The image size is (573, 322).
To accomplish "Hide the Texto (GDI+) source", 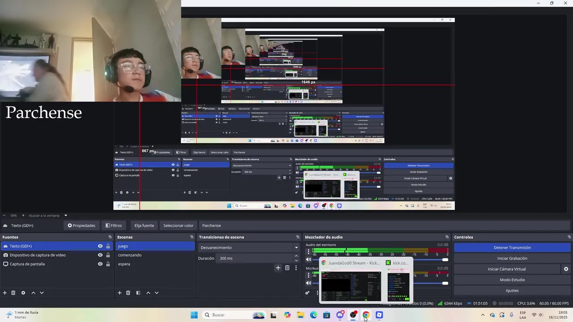I will tap(100, 246).
